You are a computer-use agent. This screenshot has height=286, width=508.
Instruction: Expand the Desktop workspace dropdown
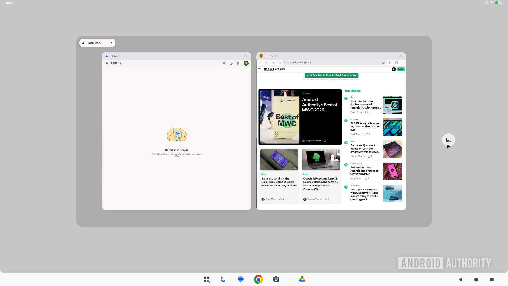point(111,43)
